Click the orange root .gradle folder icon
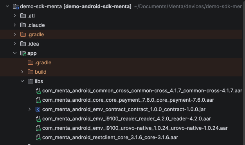Image resolution: width=245 pixels, height=145 pixels. tap(23, 34)
